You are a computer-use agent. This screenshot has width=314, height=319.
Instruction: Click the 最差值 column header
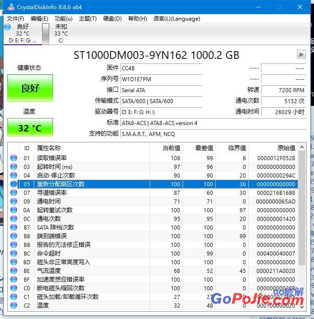tap(199, 148)
